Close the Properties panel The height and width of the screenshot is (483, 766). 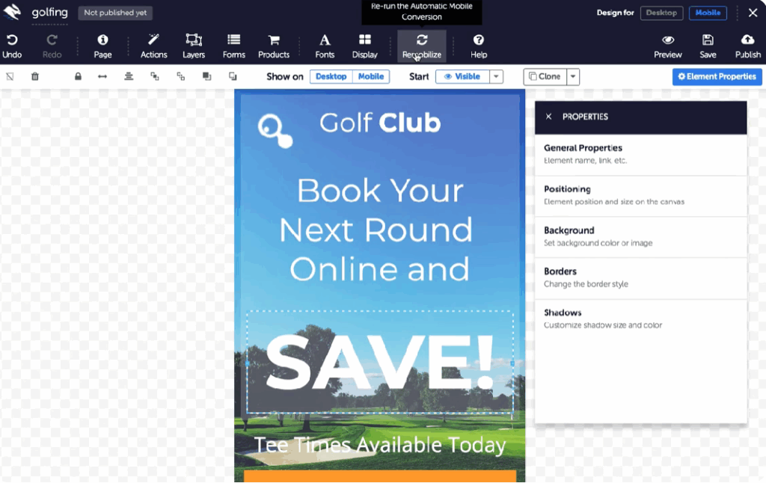point(548,117)
